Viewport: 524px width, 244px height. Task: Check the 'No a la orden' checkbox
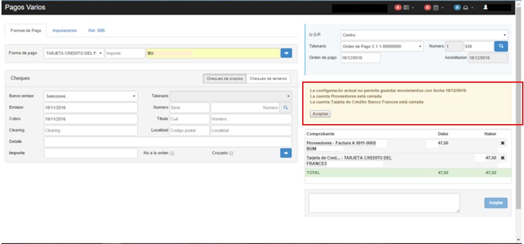click(x=172, y=153)
